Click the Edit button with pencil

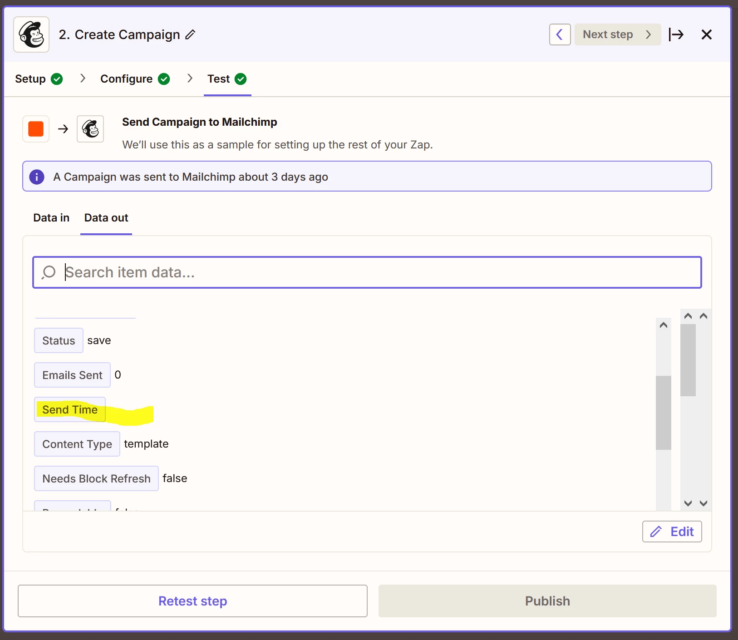tap(672, 532)
